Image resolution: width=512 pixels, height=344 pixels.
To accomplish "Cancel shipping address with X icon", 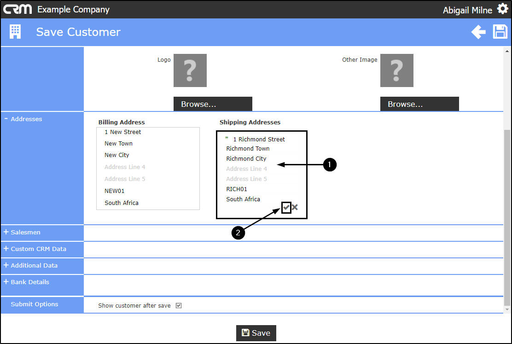I will 295,207.
